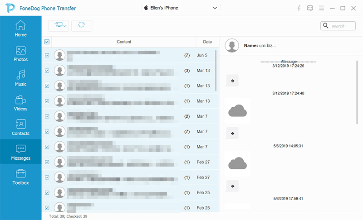Viewport: 363px width, 220px height.
Task: Open the Facebook share icon
Action: [x=299, y=8]
